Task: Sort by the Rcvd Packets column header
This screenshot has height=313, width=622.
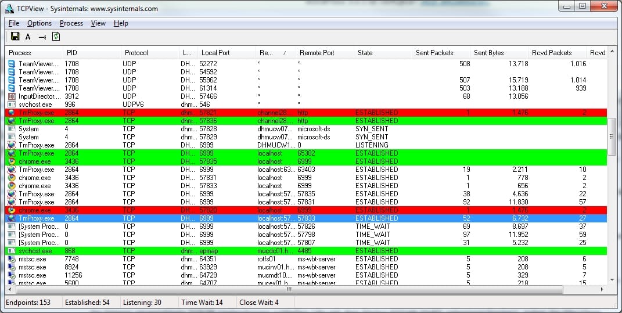Action: click(557, 53)
